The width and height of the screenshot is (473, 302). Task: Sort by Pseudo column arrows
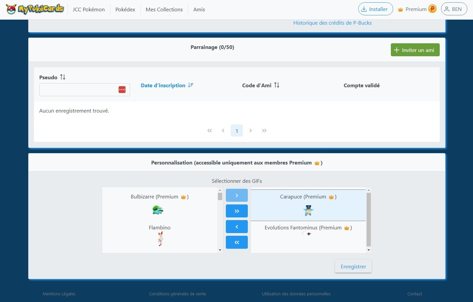[x=63, y=77]
